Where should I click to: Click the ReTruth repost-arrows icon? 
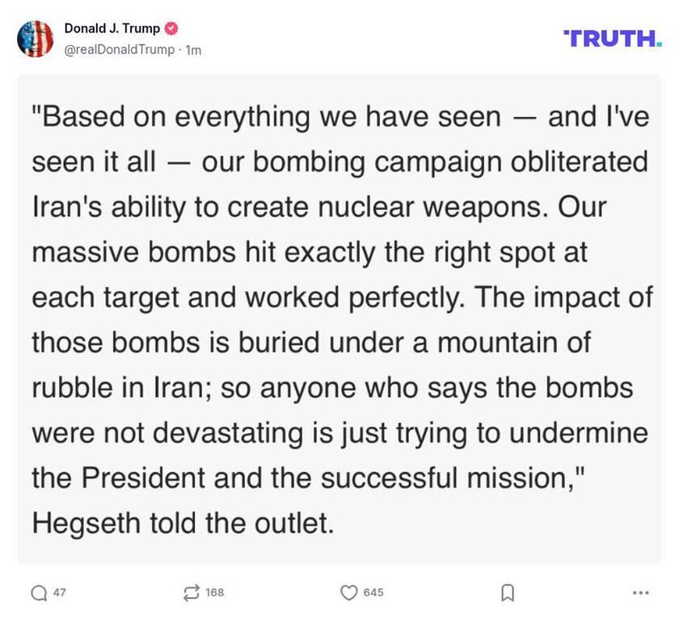pyautogui.click(x=190, y=592)
